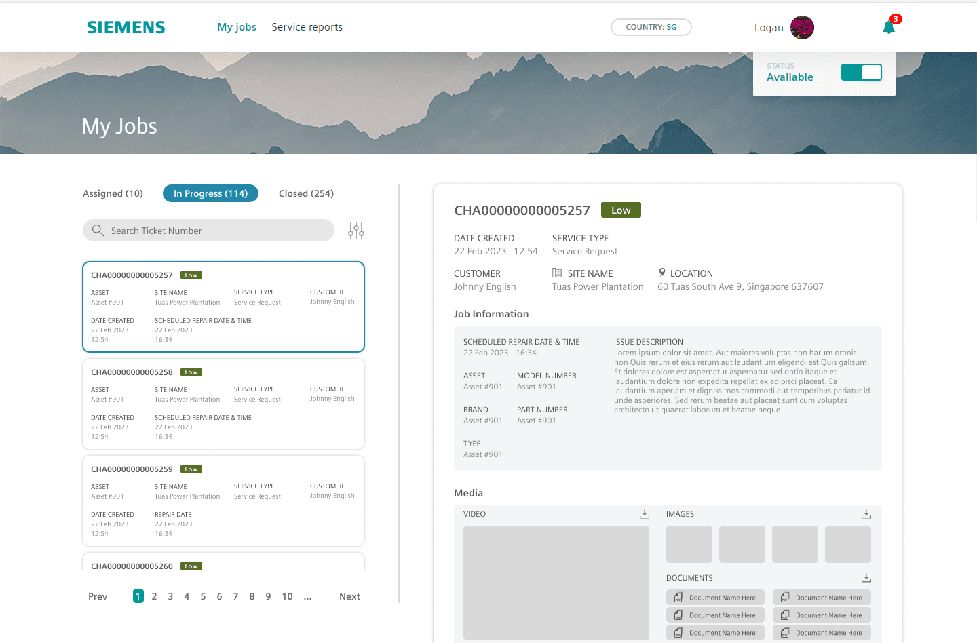
Task: Open the third image thumbnail
Action: [x=795, y=544]
